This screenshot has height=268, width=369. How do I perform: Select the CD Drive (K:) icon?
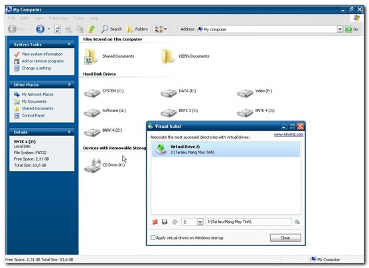(93, 165)
